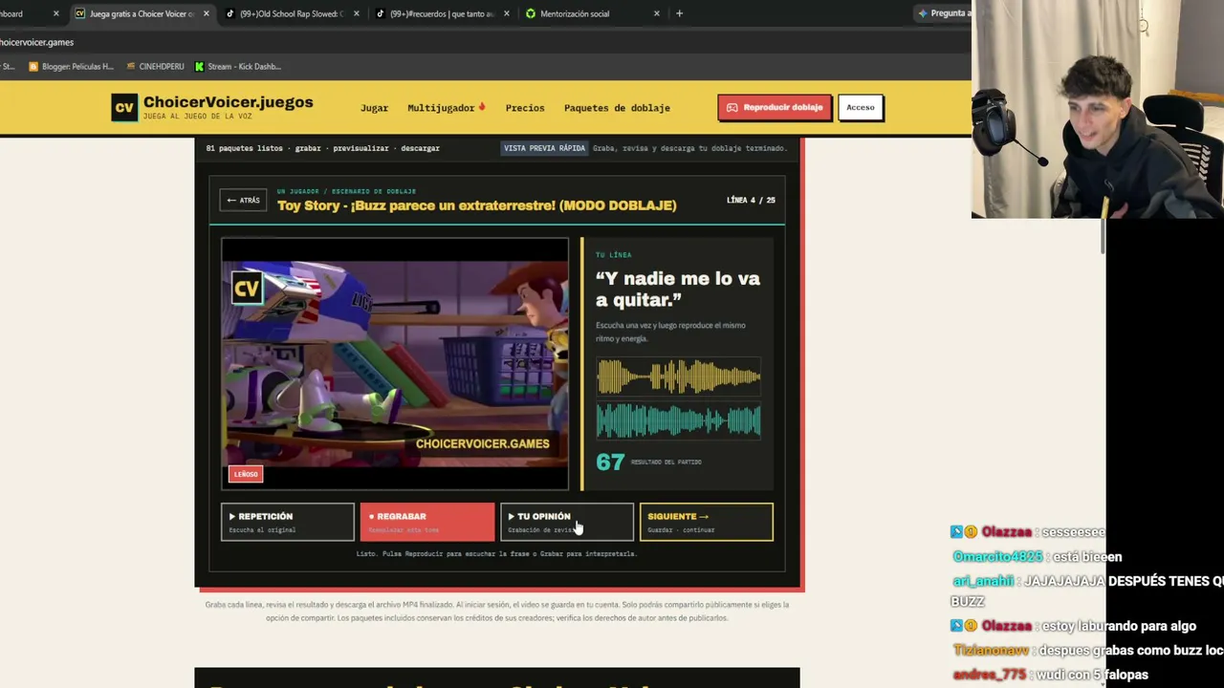
Task: Click chat username Tizianonaw
Action: pyautogui.click(x=992, y=651)
